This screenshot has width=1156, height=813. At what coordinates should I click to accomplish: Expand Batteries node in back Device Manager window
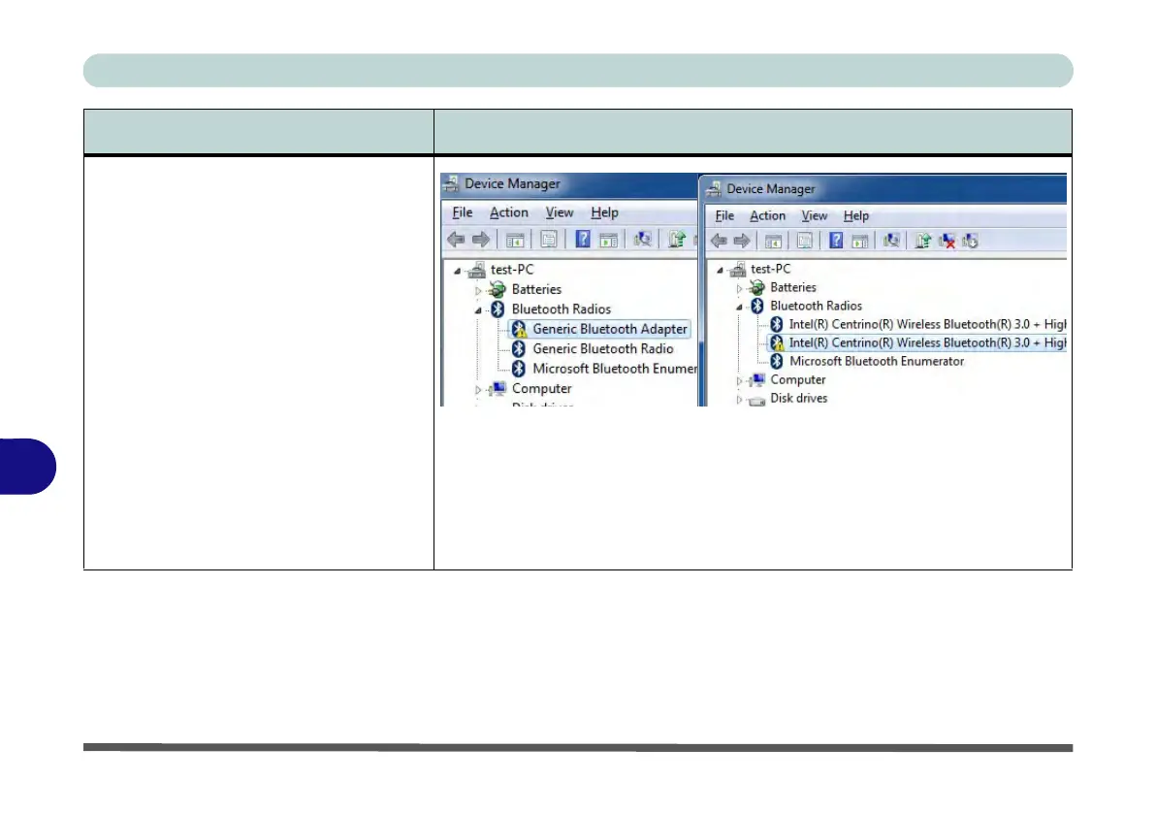(478, 291)
